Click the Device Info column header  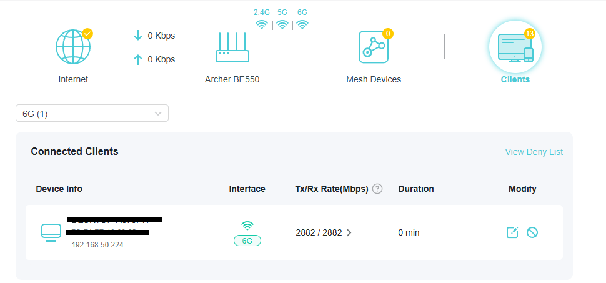pos(59,189)
